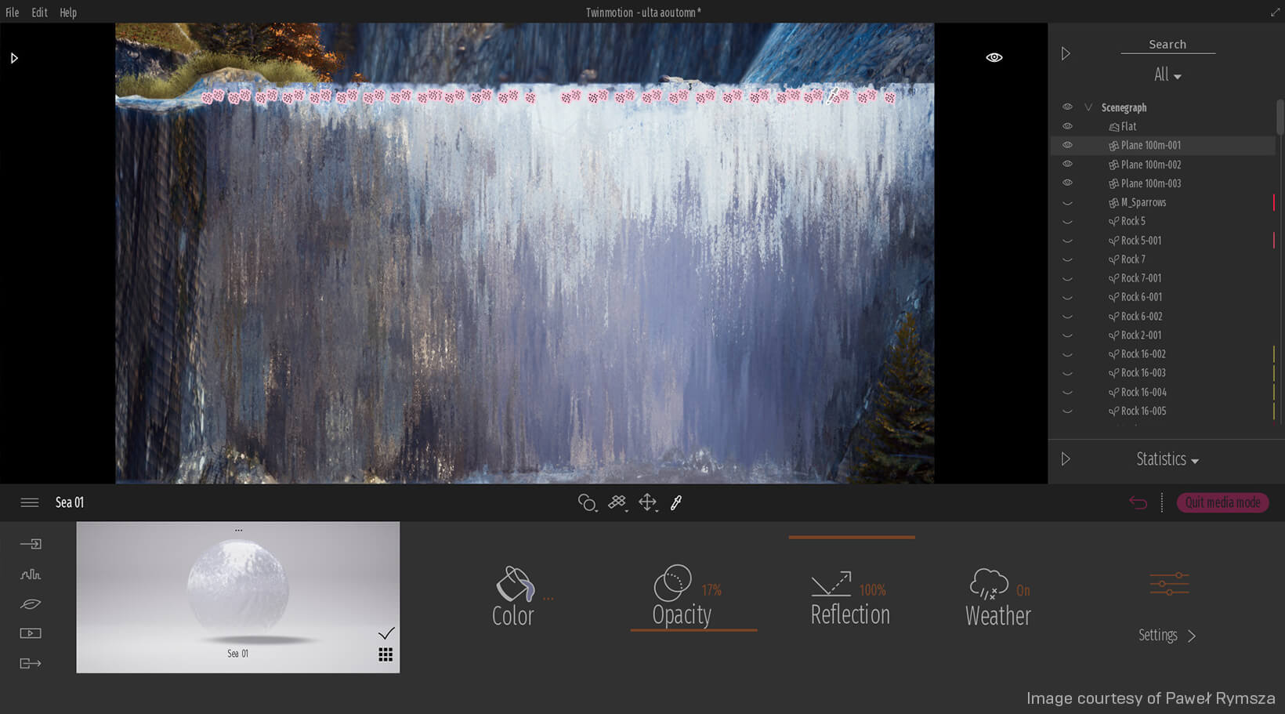The width and height of the screenshot is (1285, 714).
Task: Open the Edit menu
Action: [x=39, y=12]
